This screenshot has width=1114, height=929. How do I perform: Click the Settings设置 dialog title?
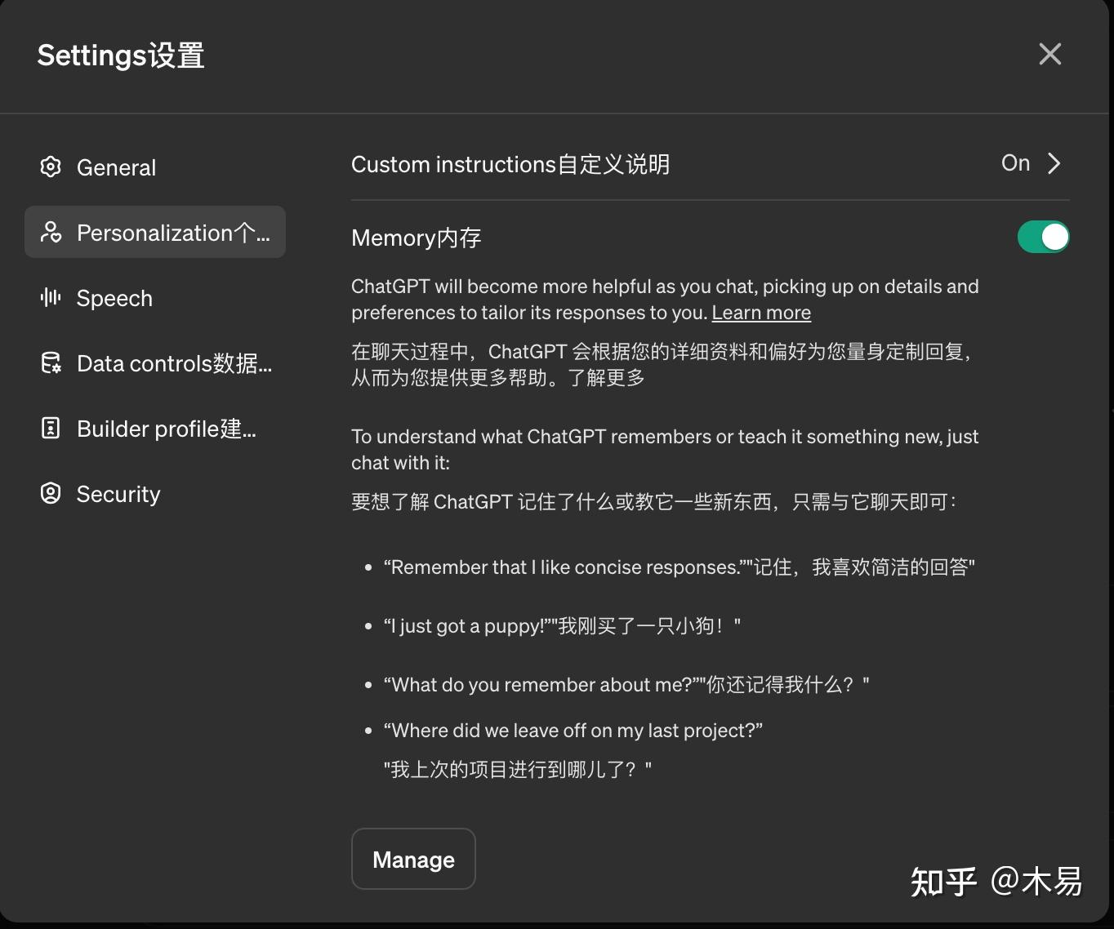coord(120,54)
